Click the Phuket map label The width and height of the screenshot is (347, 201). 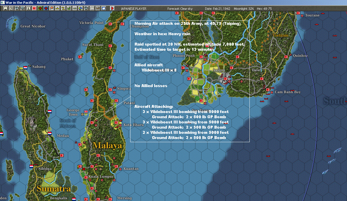67,59
